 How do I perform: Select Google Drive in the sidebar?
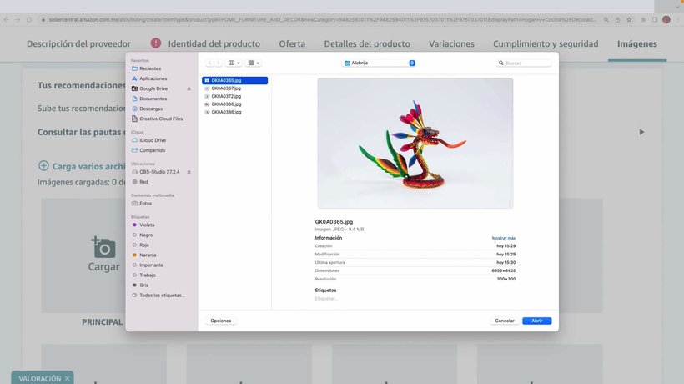tap(153, 88)
